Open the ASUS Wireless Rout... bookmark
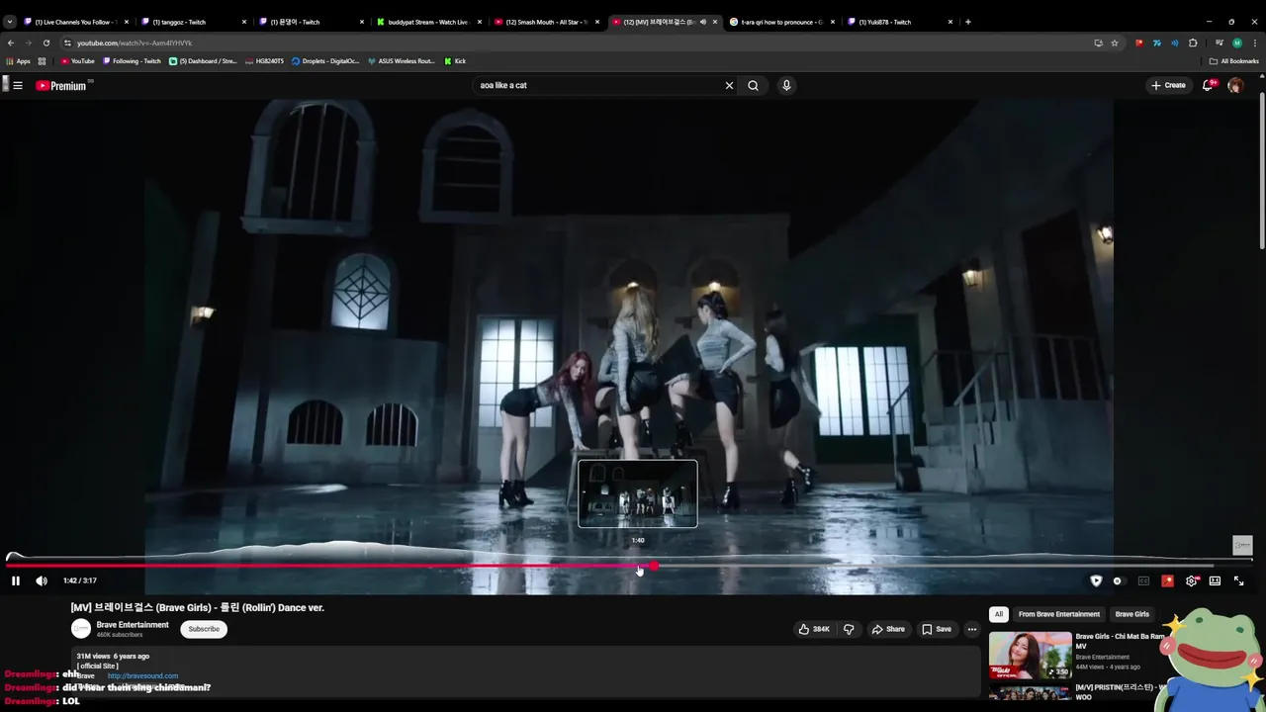Image resolution: width=1266 pixels, height=712 pixels. click(402, 61)
